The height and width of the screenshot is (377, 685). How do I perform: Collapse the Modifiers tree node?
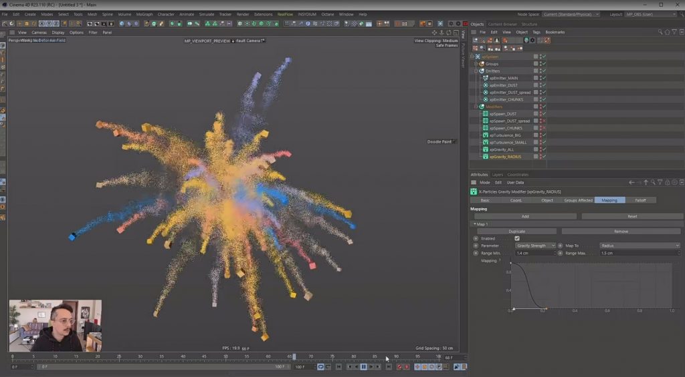coord(476,107)
